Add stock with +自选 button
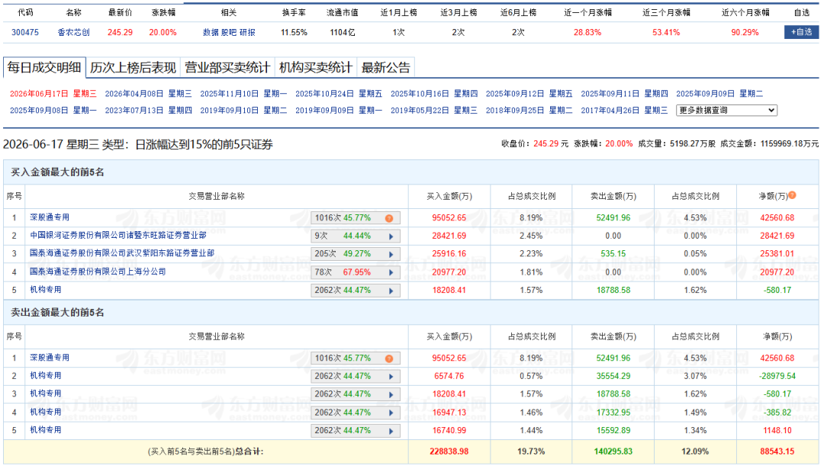The image size is (824, 466). [801, 32]
